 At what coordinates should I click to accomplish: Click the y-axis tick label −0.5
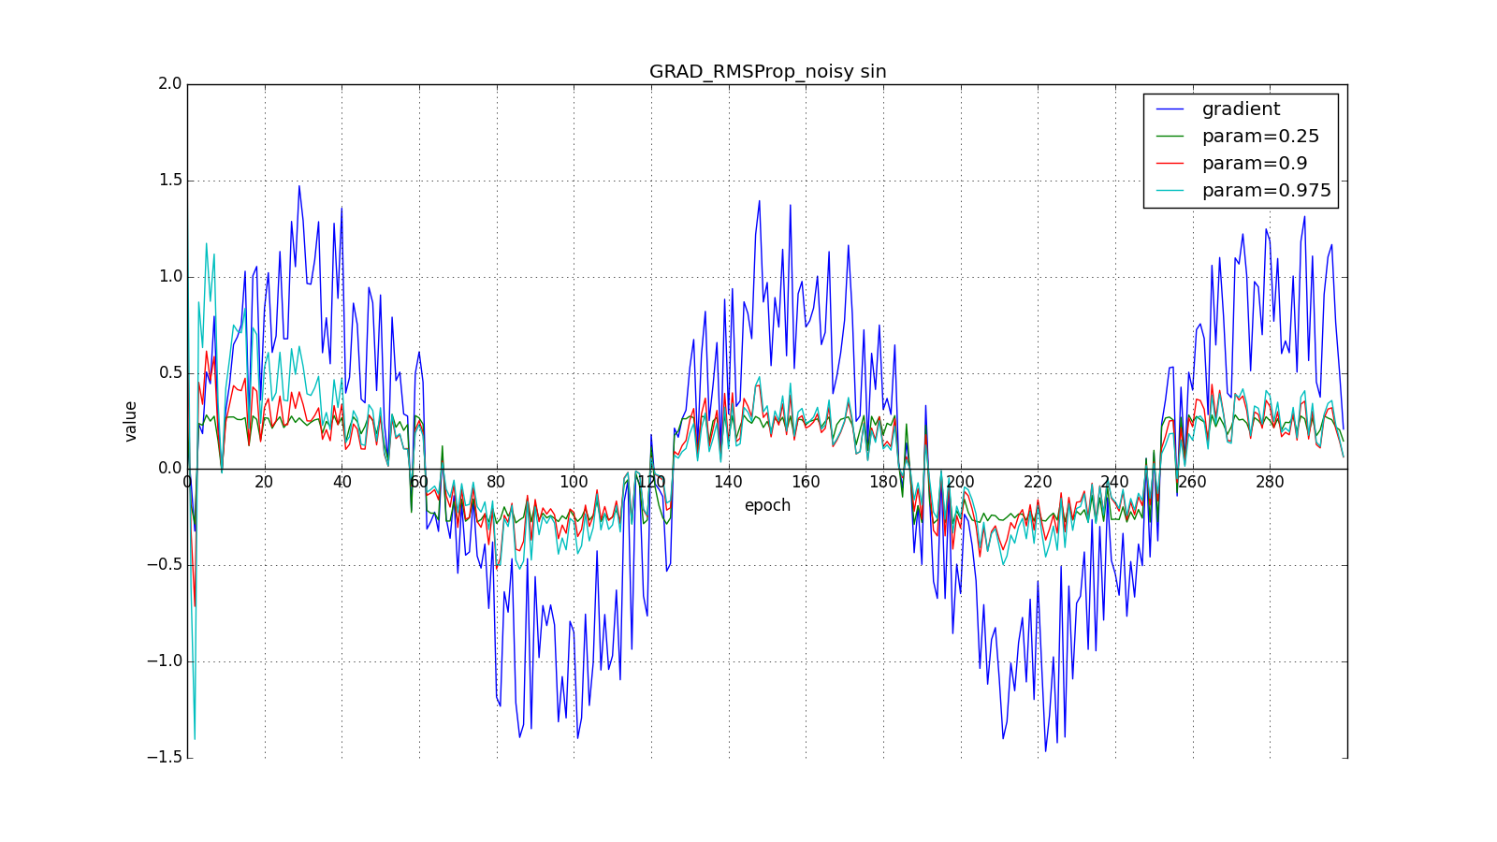pos(163,565)
